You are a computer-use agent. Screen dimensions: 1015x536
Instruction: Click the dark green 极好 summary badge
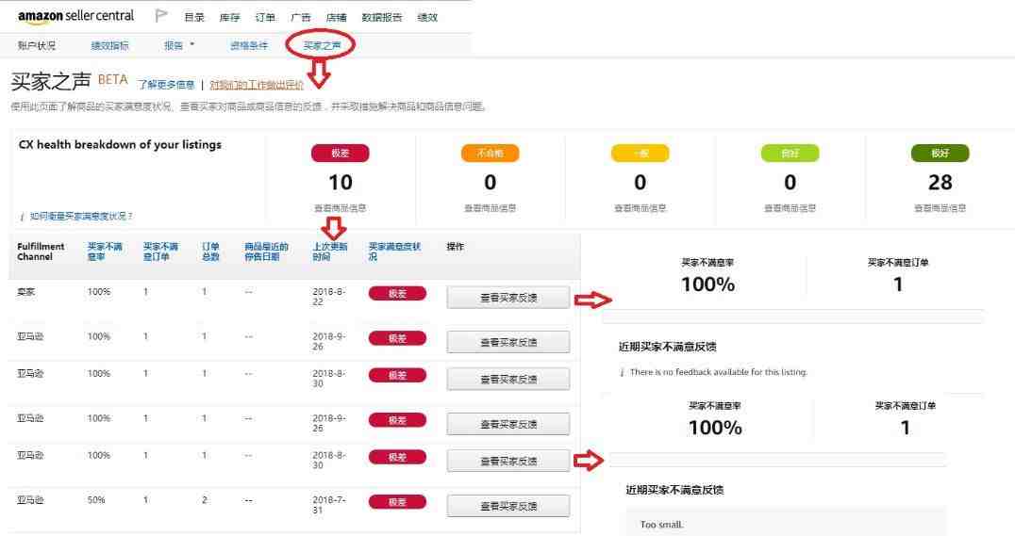click(940, 154)
